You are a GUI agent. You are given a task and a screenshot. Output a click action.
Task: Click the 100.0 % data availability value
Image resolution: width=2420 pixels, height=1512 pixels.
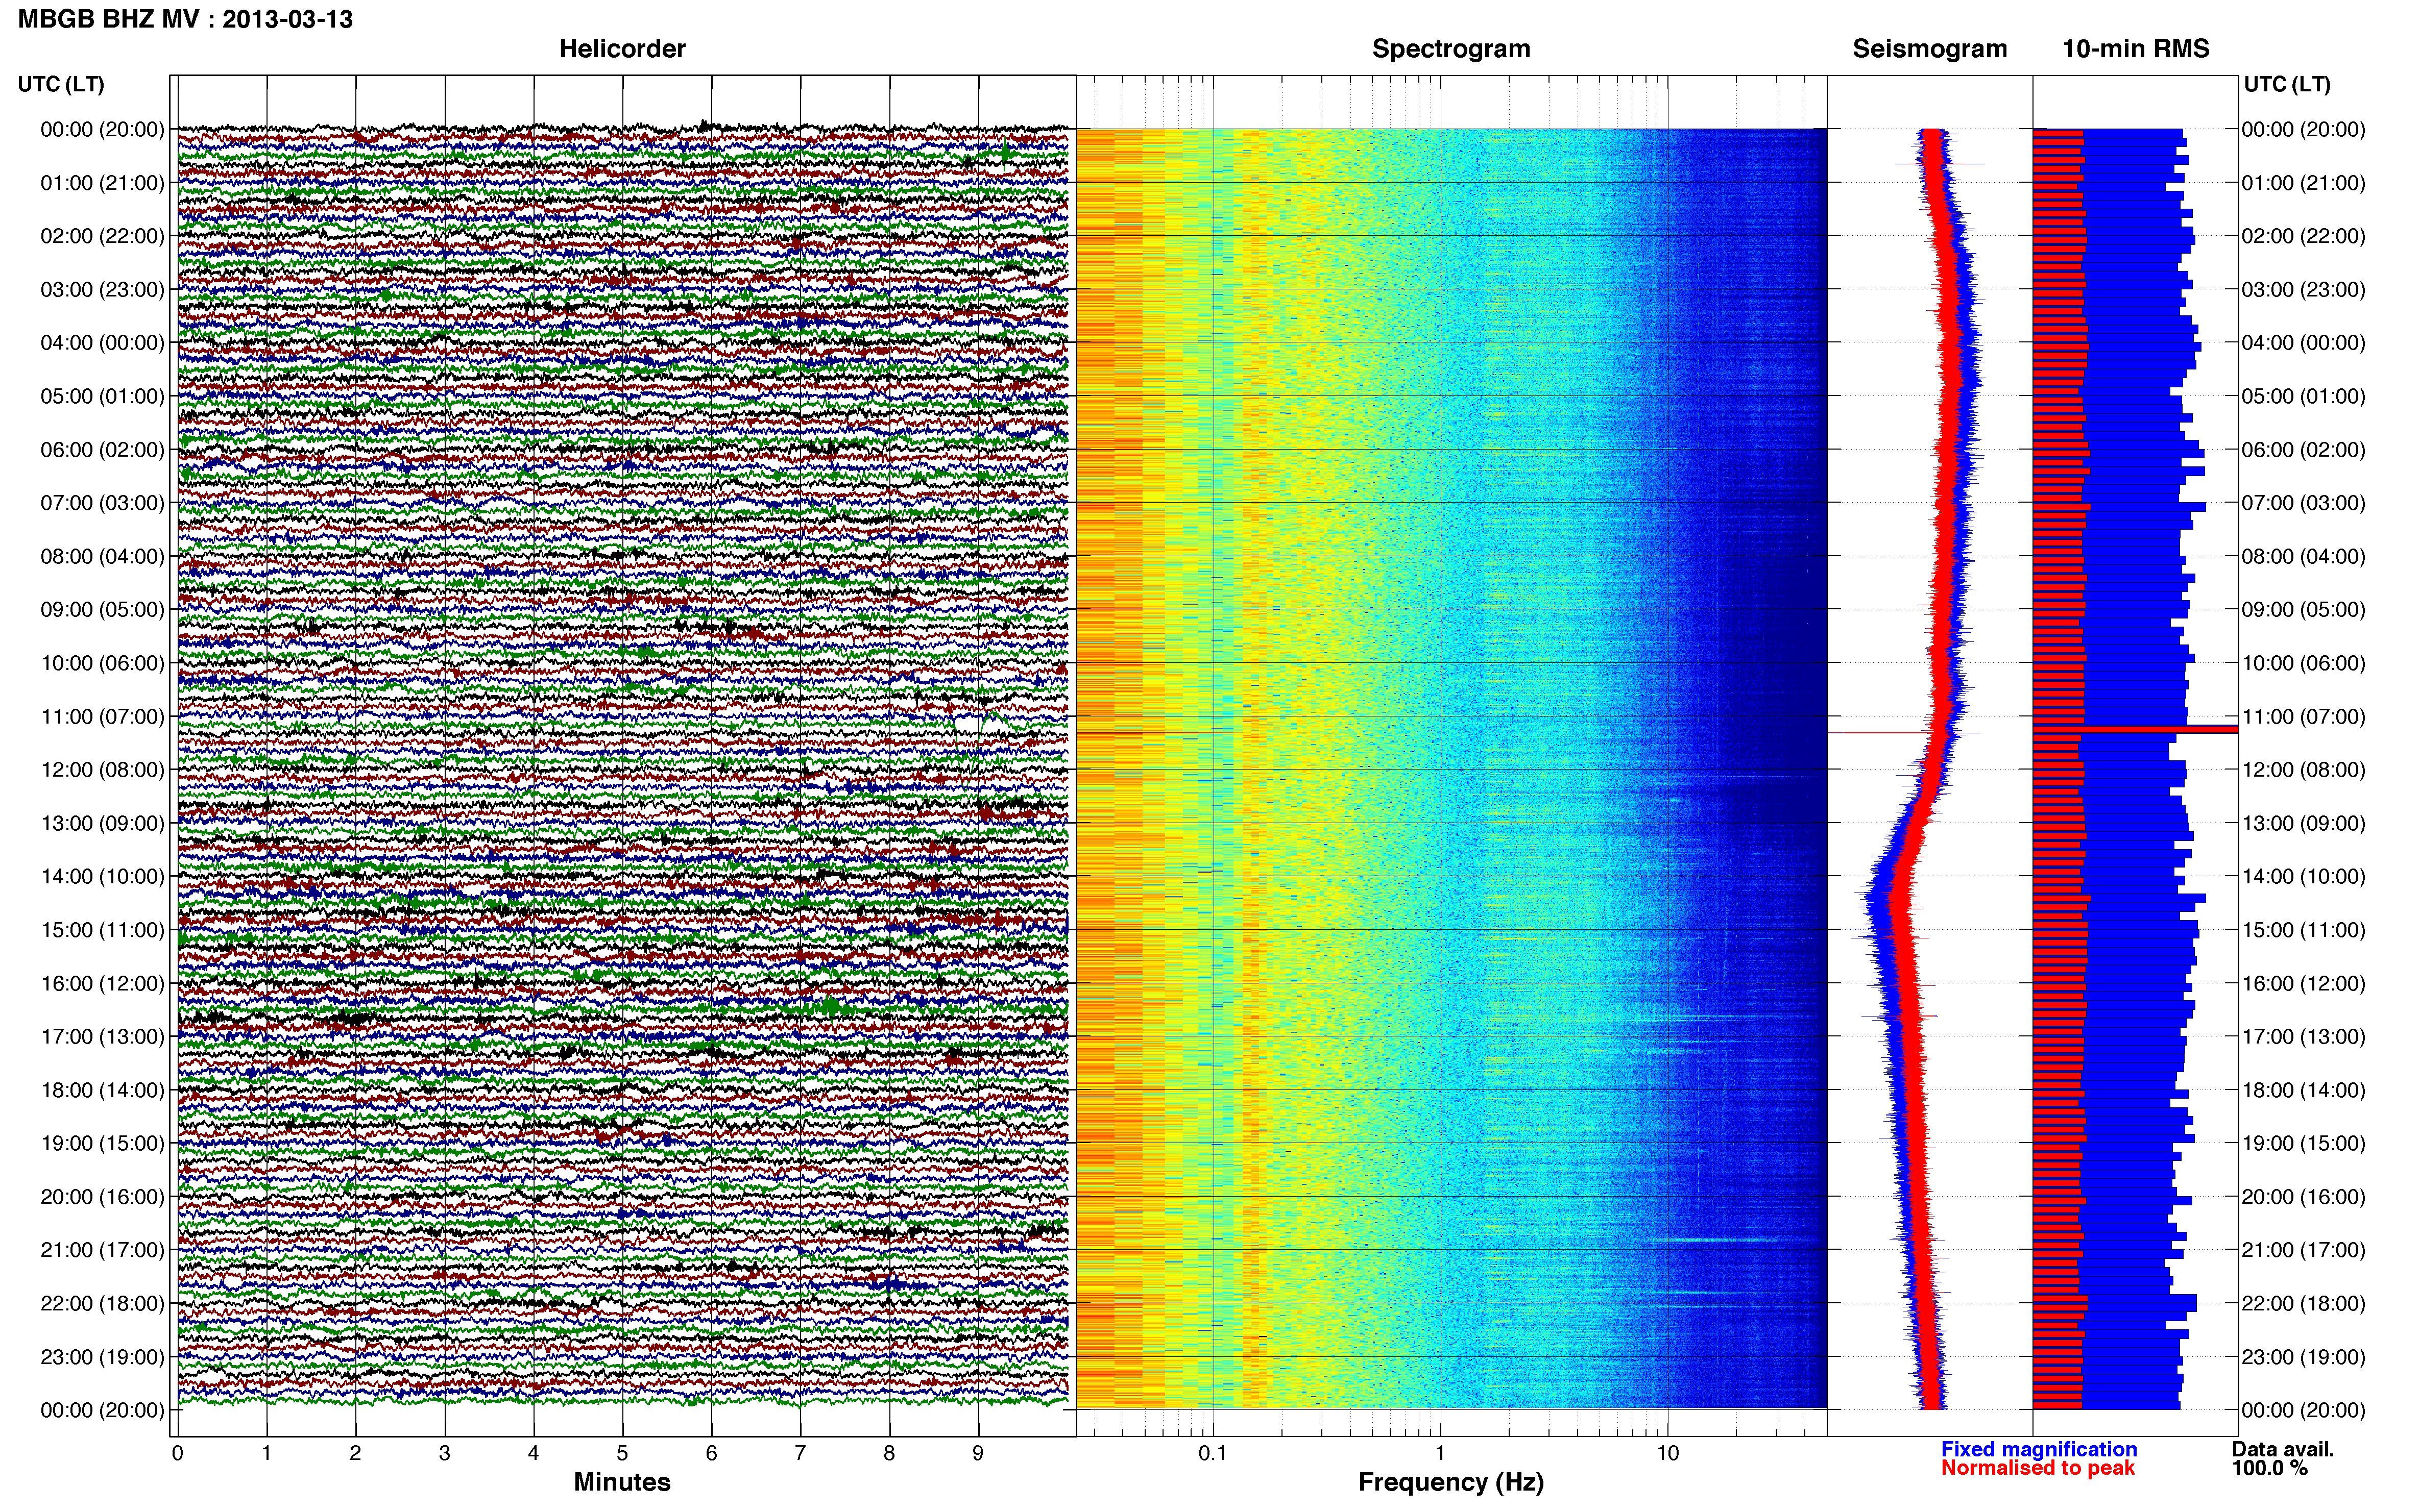[2270, 1468]
